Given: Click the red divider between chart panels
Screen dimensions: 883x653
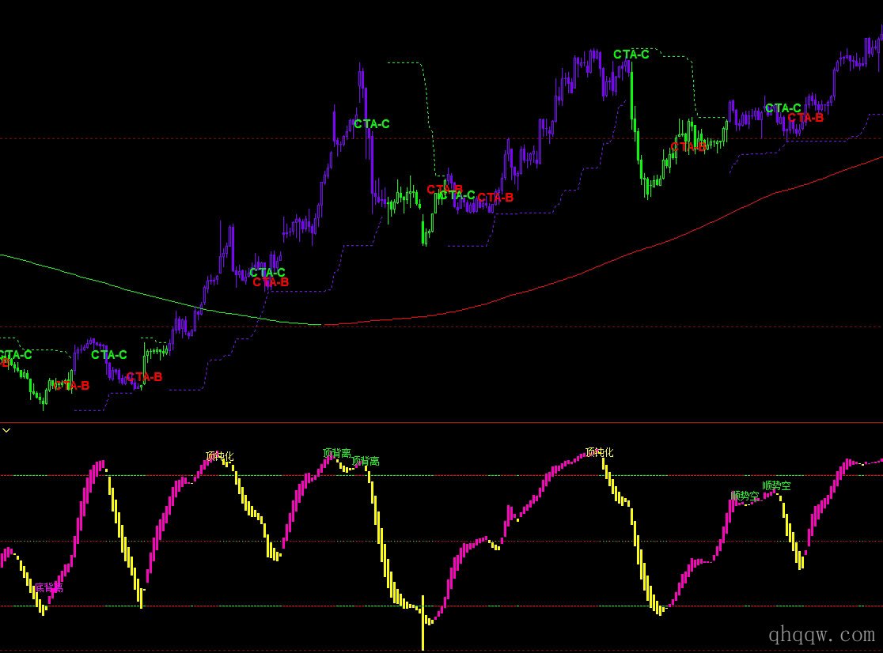Looking at the screenshot, I should 441,423.
